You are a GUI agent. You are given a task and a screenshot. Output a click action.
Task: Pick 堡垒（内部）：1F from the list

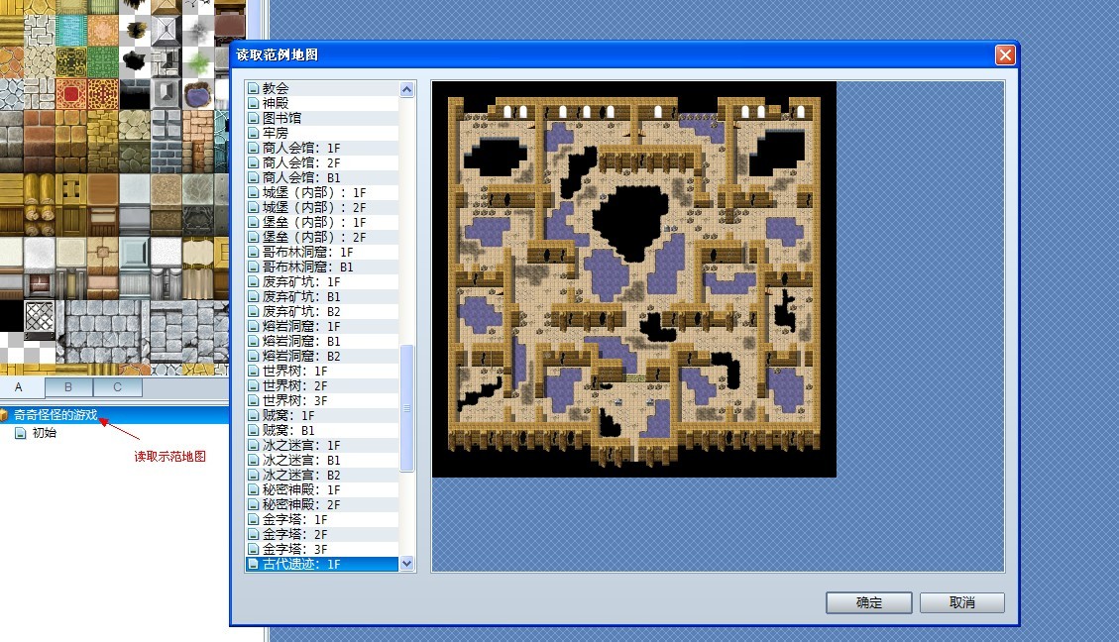click(322, 223)
